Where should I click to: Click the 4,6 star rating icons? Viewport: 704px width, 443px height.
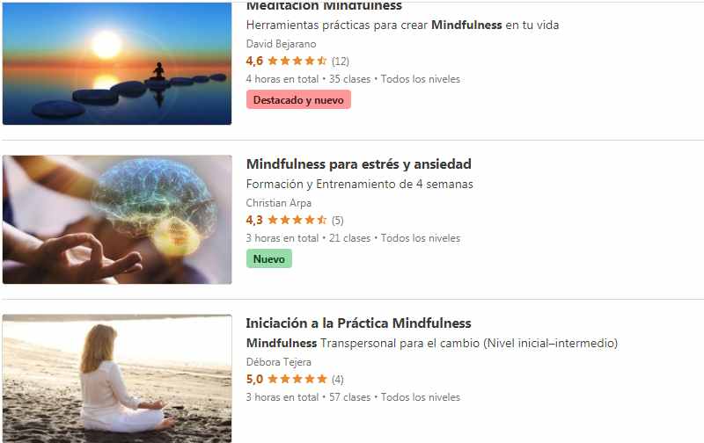(297, 61)
